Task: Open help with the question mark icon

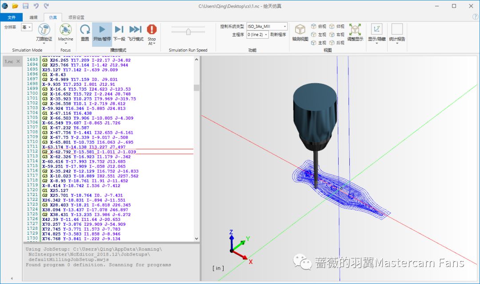Action: 476,17
